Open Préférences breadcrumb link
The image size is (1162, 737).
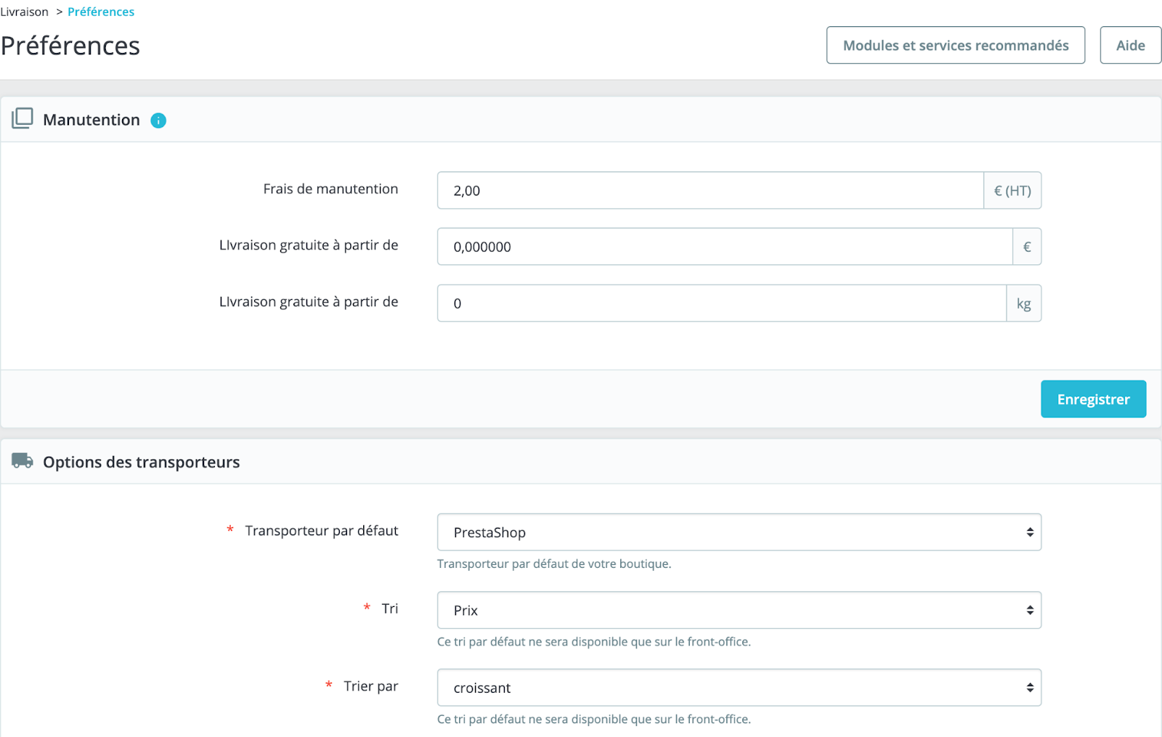101,12
